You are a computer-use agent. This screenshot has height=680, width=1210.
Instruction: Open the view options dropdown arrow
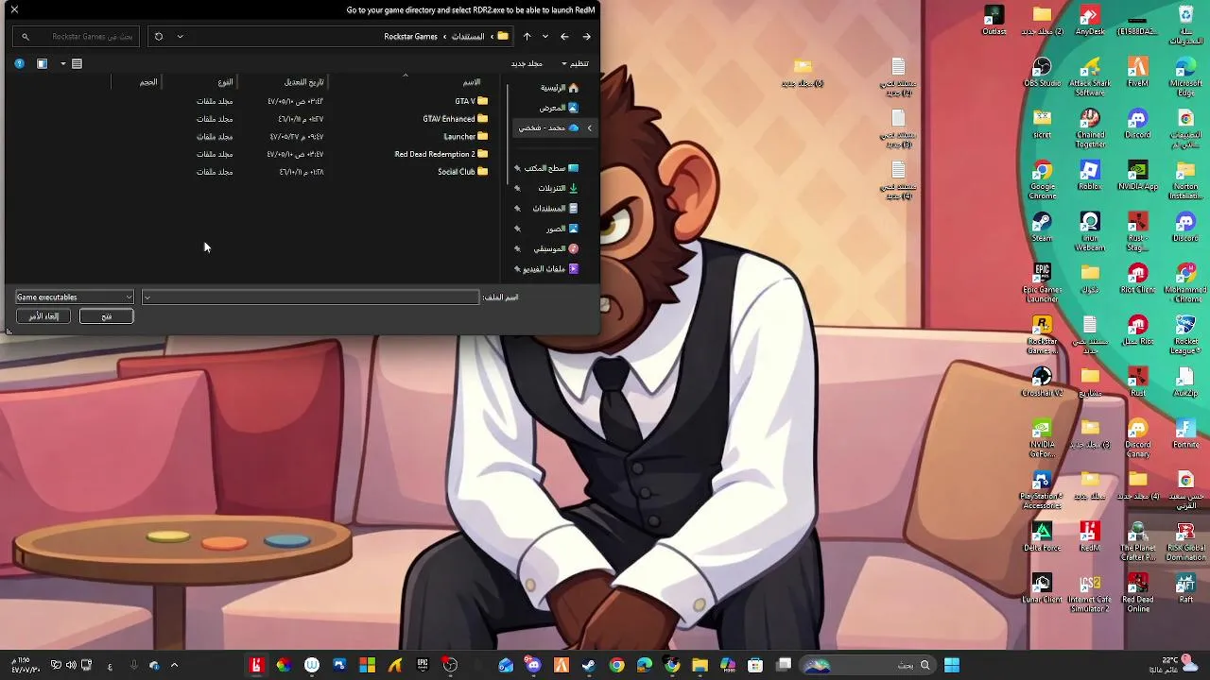pyautogui.click(x=63, y=63)
